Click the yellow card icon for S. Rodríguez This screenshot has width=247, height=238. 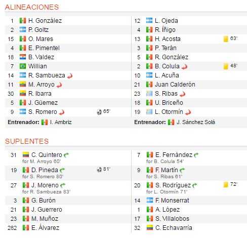tap(226, 185)
